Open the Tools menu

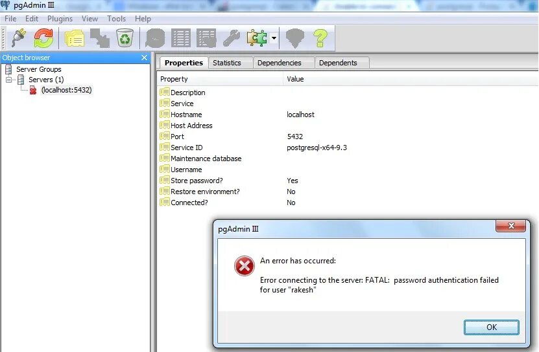click(x=116, y=19)
